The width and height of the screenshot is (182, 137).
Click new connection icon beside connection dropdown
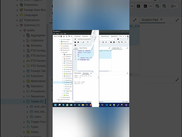[x=118, y=39]
